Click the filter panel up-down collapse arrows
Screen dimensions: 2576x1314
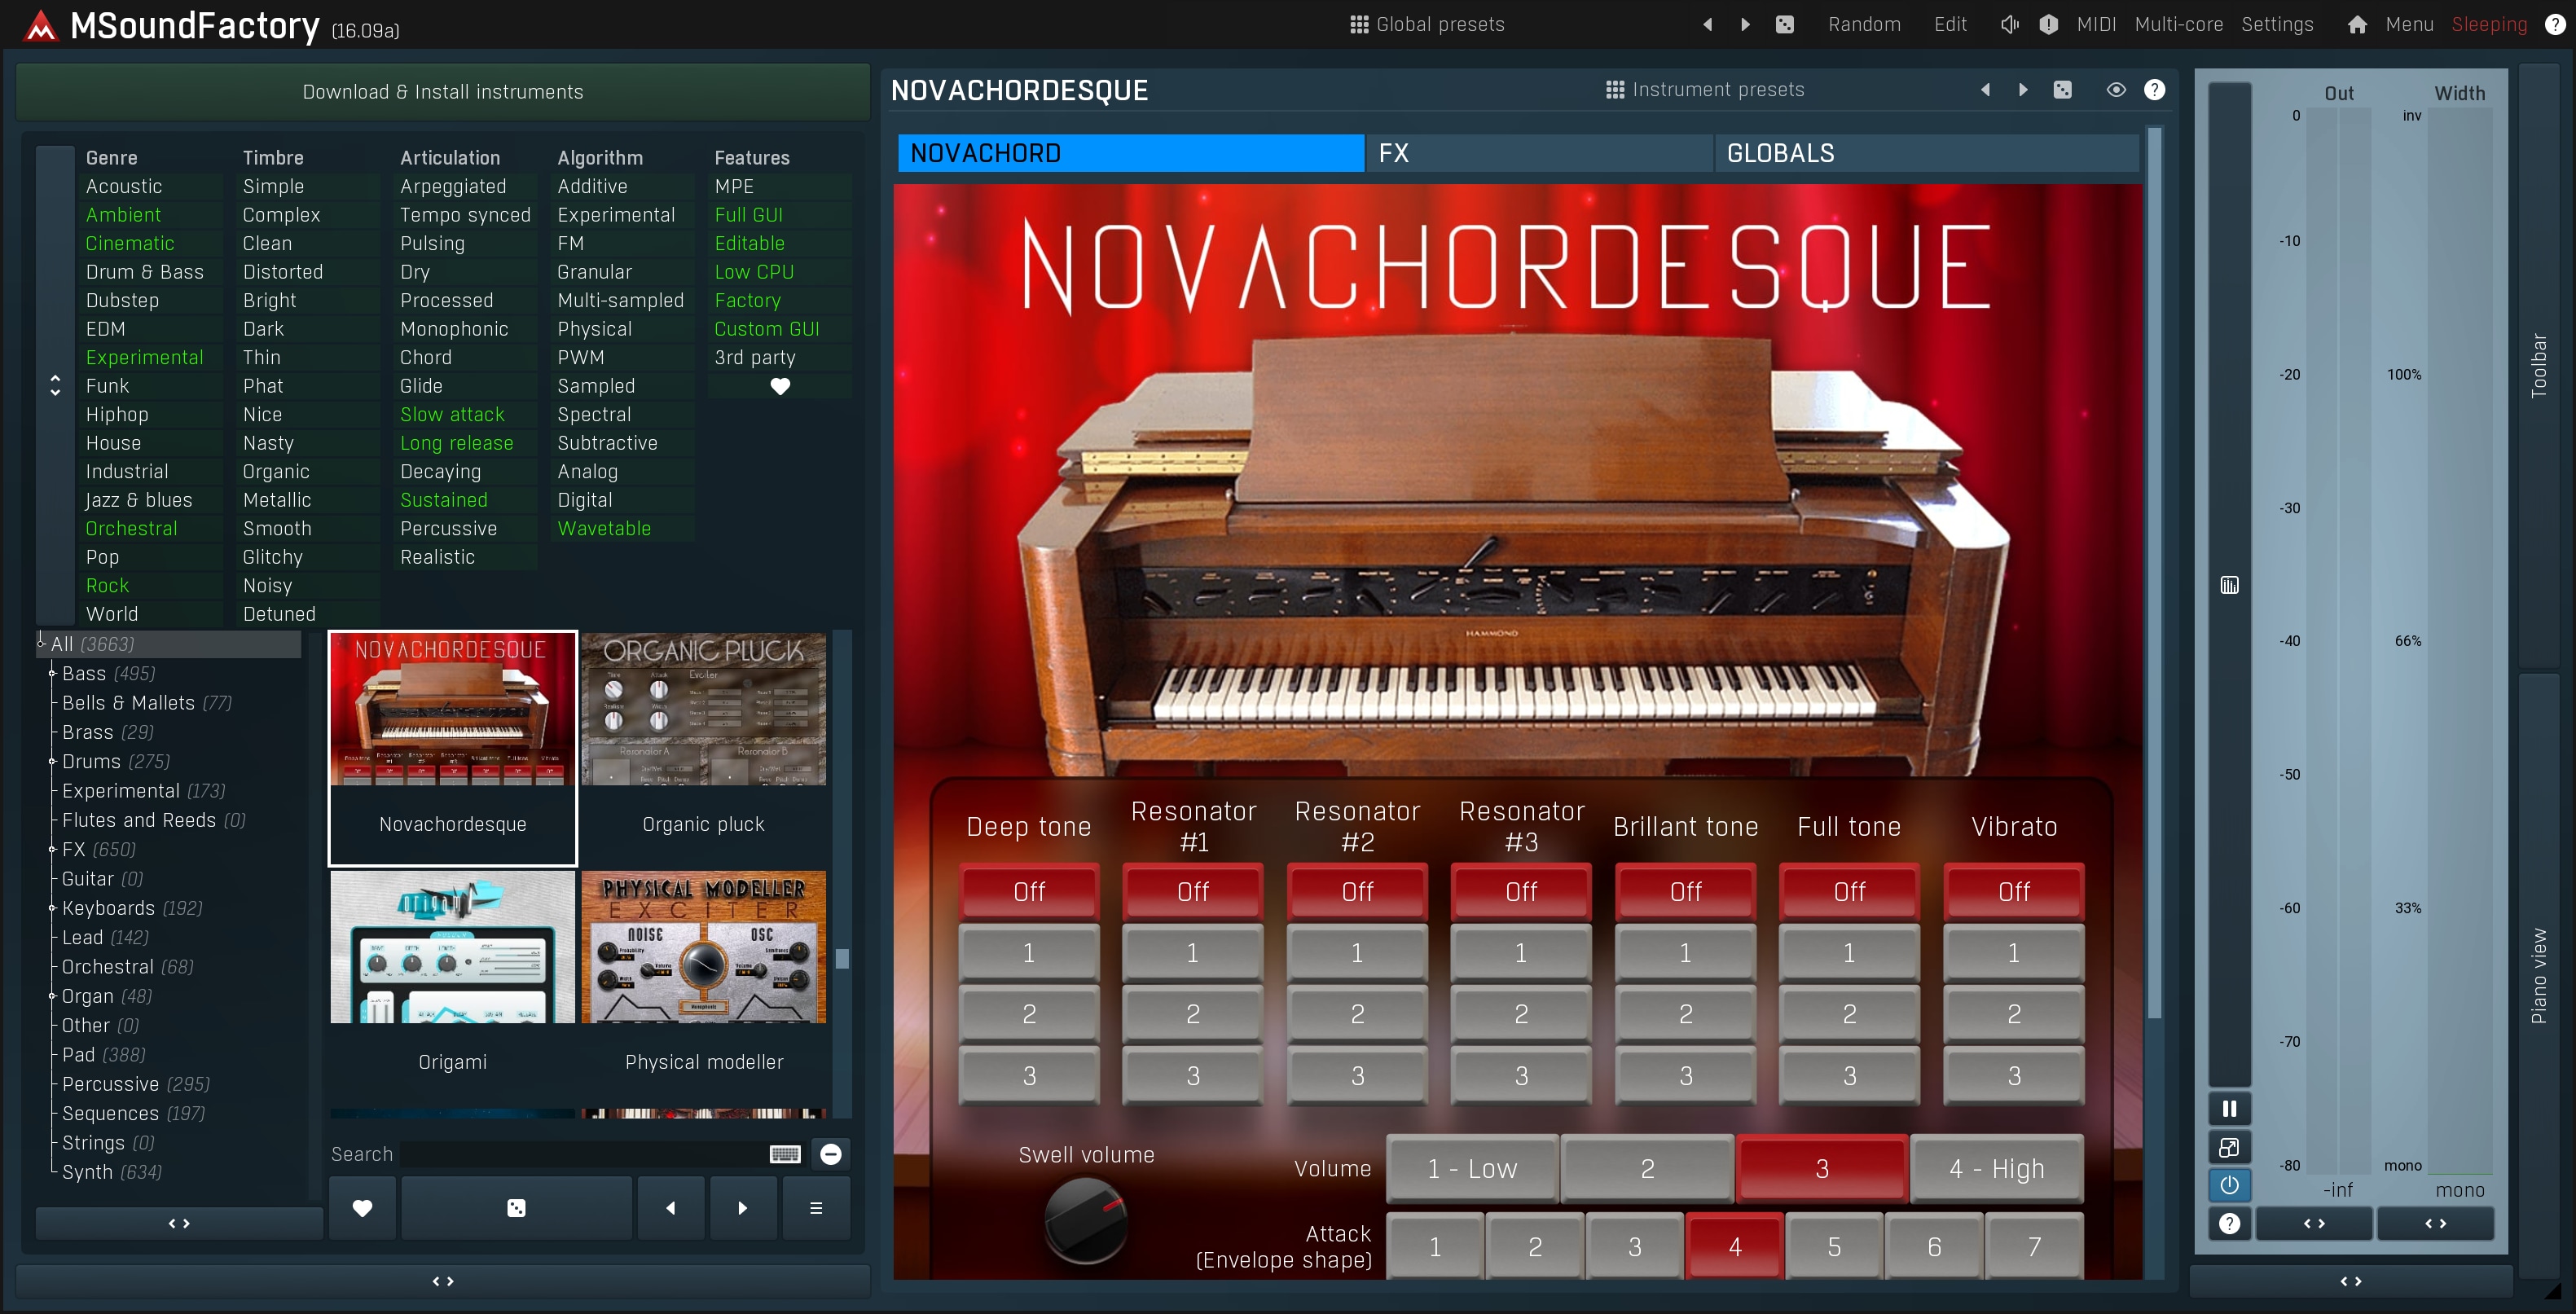coord(55,386)
